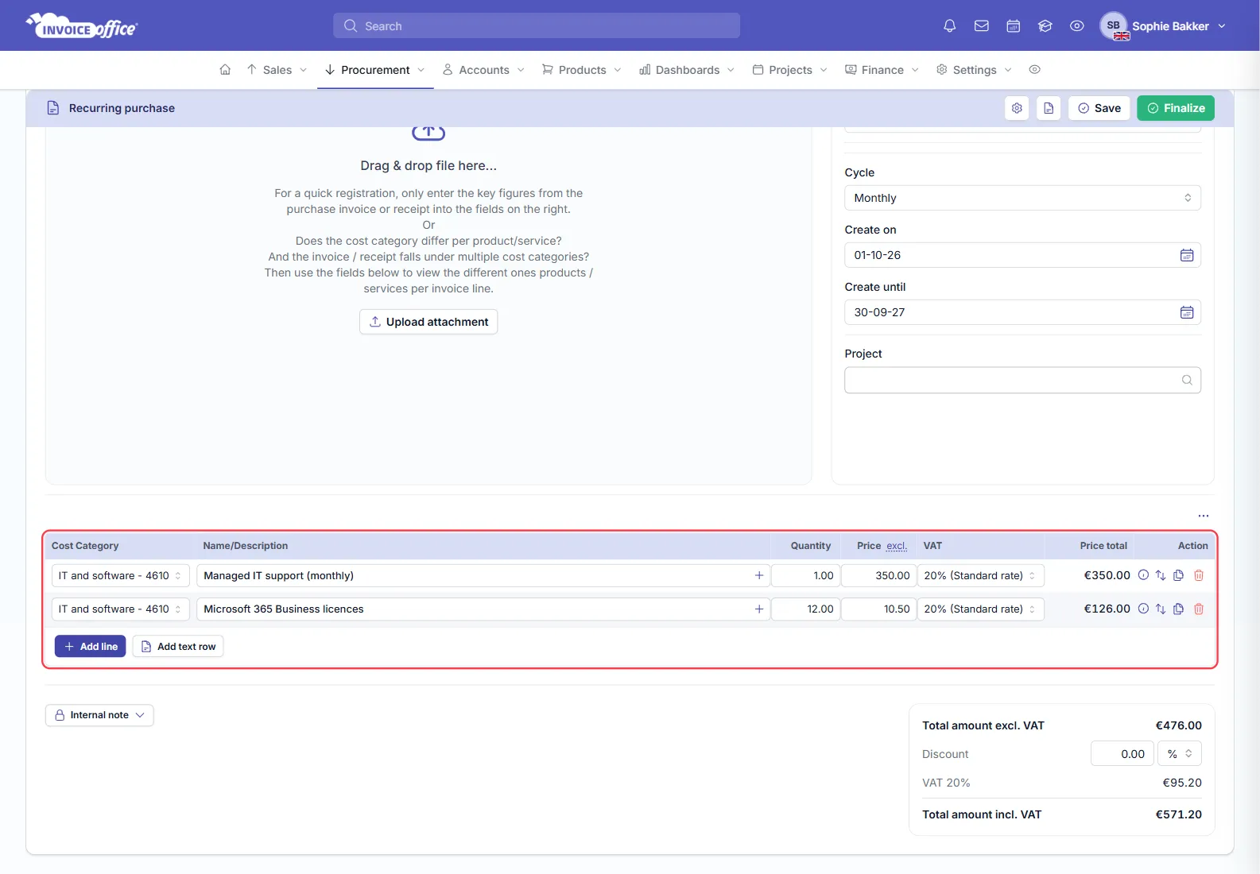
Task: Open the VAT rate dropdown for Microsoft 365 licences
Action: 980,609
